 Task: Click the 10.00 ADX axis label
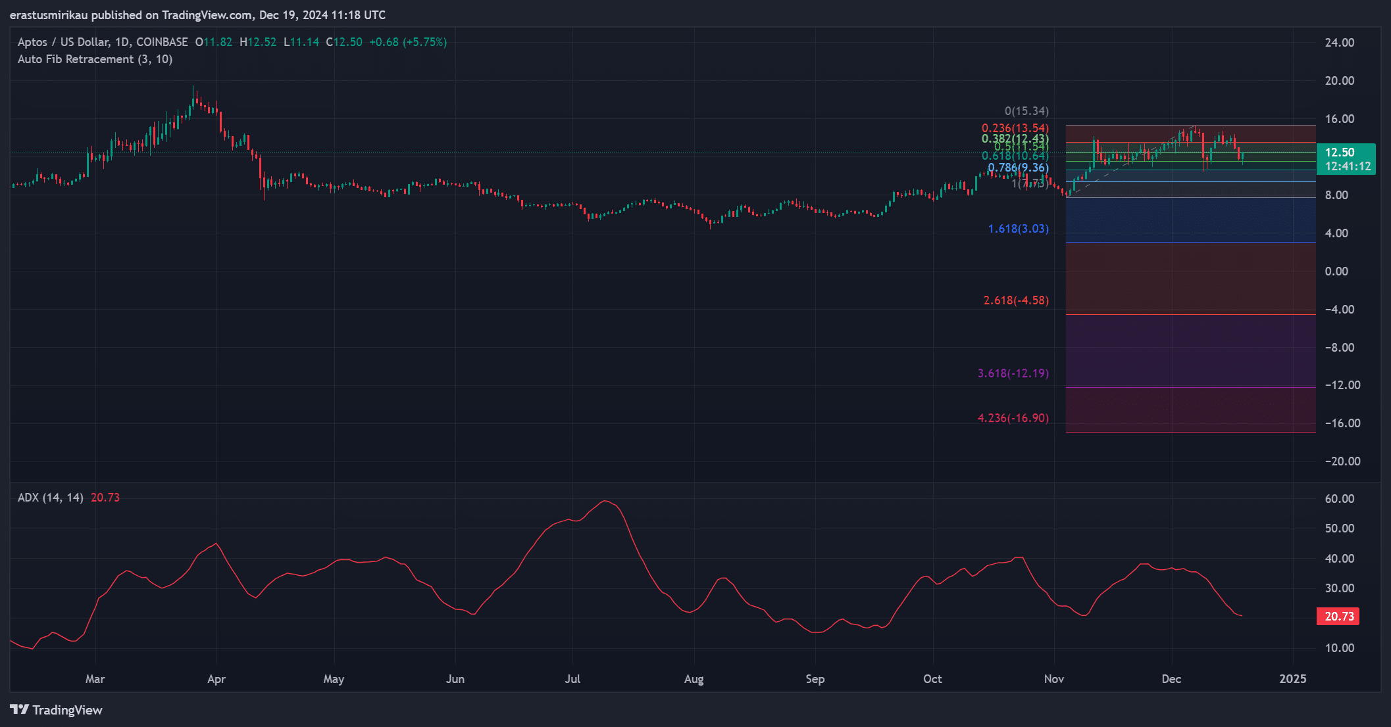[x=1340, y=648]
